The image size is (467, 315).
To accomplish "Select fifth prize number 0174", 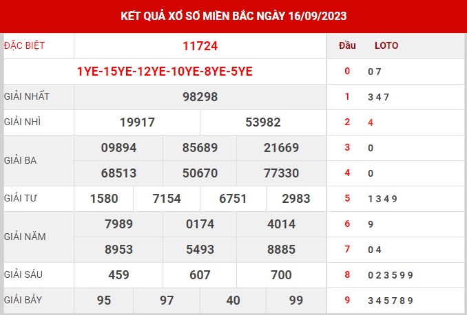I will (x=200, y=224).
